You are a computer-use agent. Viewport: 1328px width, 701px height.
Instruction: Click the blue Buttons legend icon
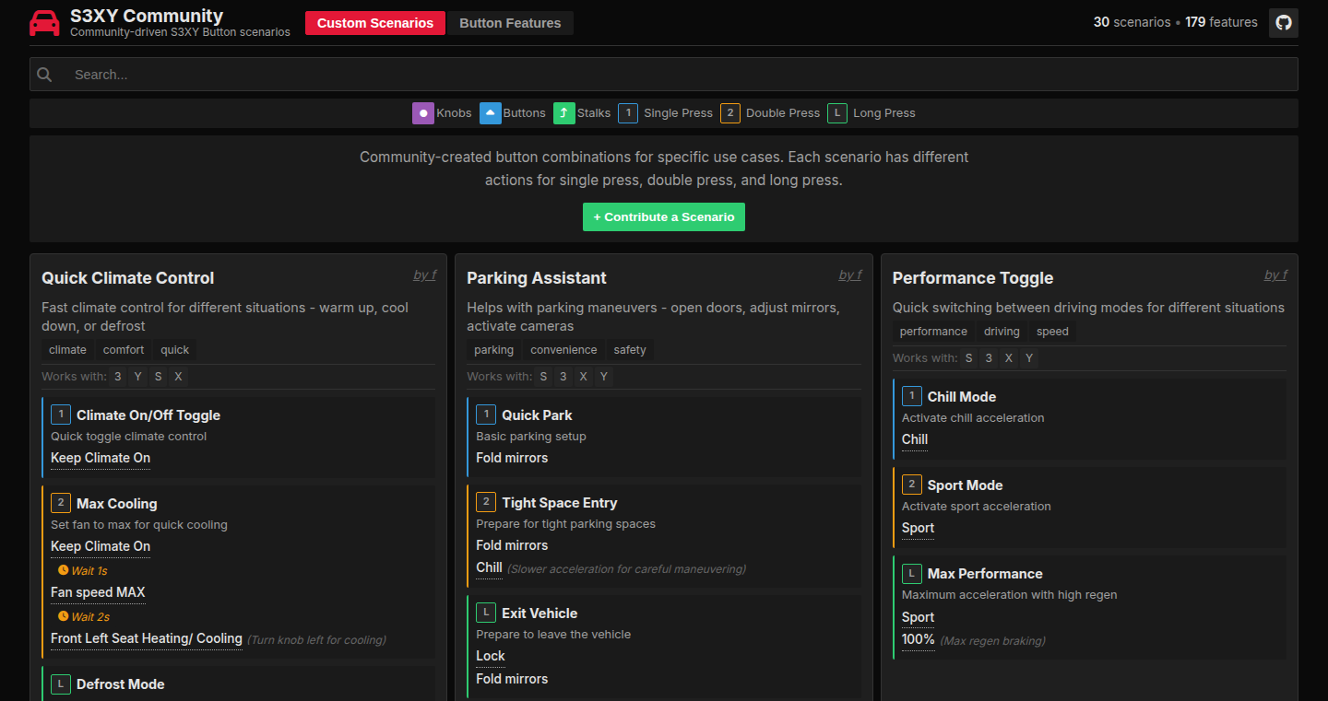[491, 113]
